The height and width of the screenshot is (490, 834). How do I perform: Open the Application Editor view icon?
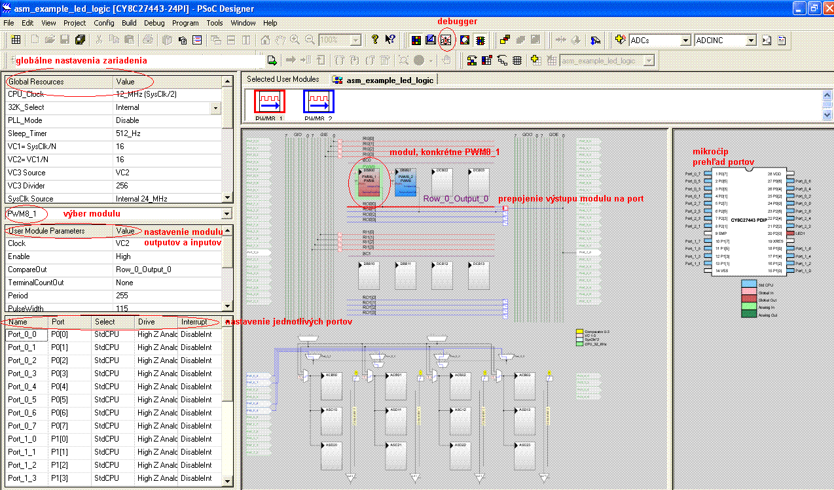[431, 40]
